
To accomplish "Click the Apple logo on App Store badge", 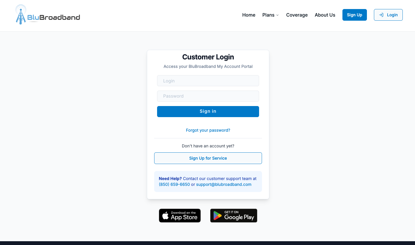I will (x=166, y=216).
